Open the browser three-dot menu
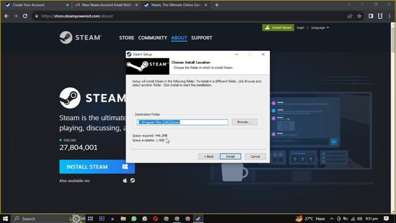 (x=389, y=16)
